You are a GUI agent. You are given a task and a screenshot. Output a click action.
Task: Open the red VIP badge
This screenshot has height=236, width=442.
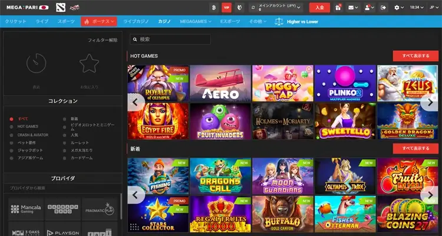pyautogui.click(x=226, y=8)
